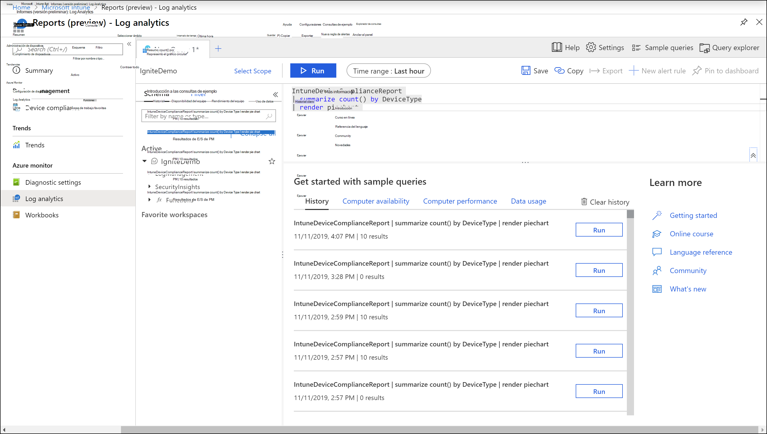Run the 4:07 PM compliance query
This screenshot has width=767, height=434.
click(x=598, y=229)
